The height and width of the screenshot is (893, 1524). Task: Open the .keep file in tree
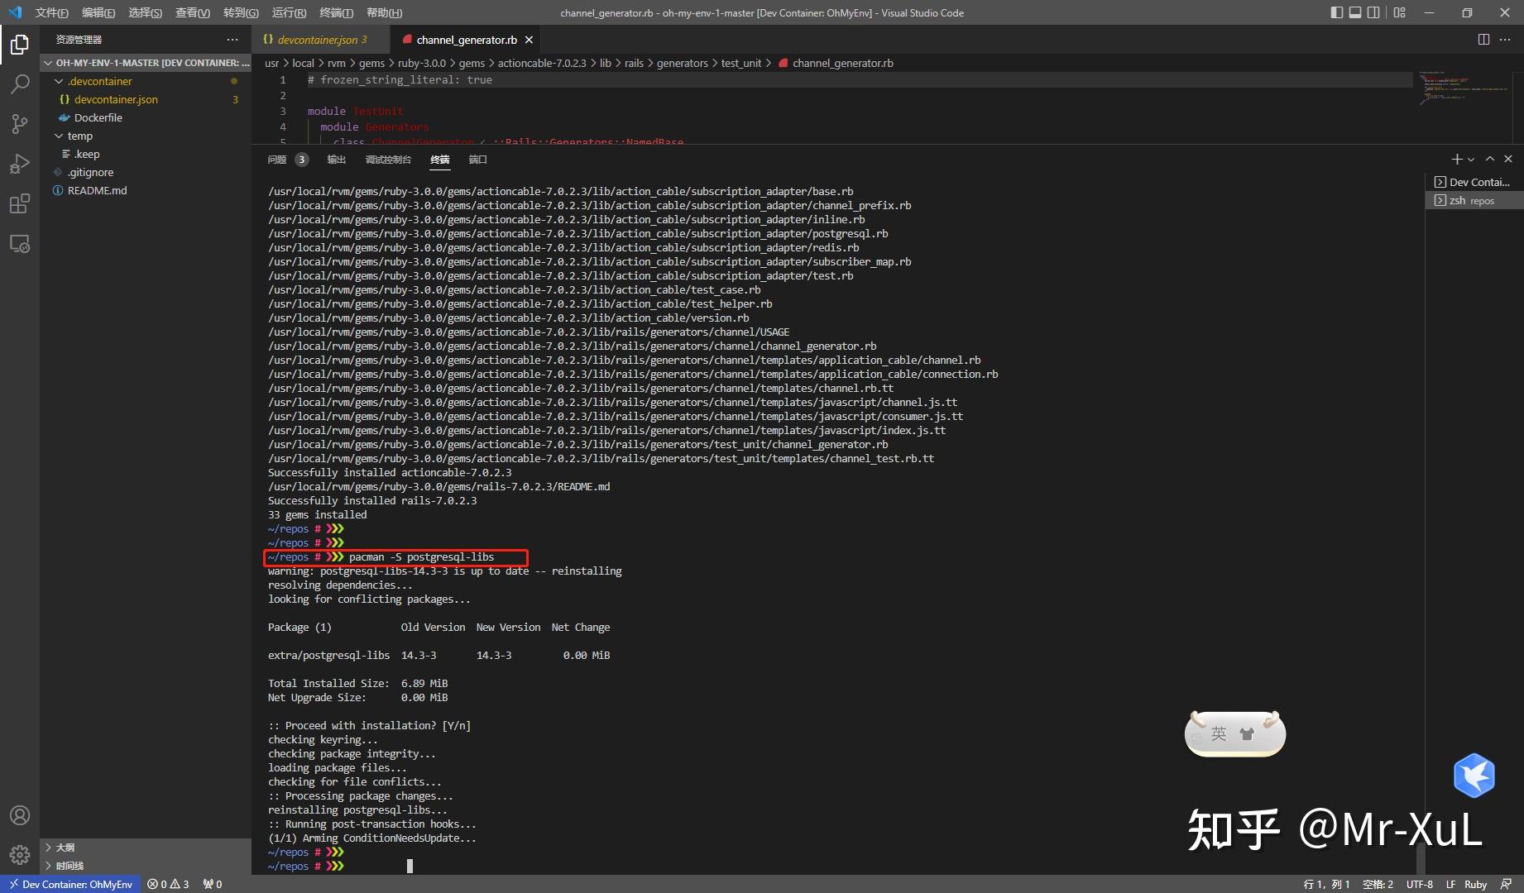[146, 154]
